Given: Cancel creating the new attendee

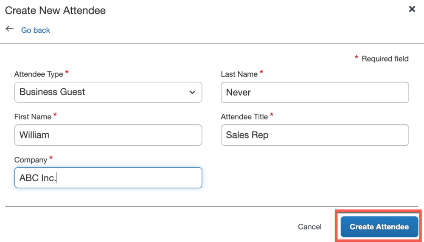Looking at the screenshot, I should 309,227.
